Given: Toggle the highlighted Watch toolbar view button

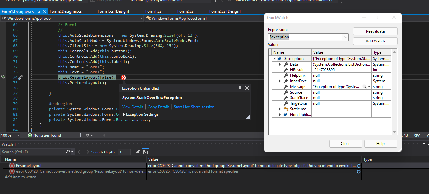Looking at the screenshot, I should tap(145, 152).
